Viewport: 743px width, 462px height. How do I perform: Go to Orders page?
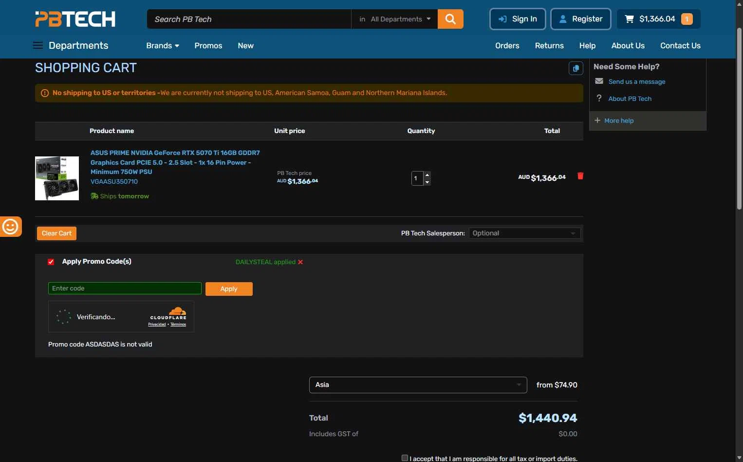pos(507,45)
